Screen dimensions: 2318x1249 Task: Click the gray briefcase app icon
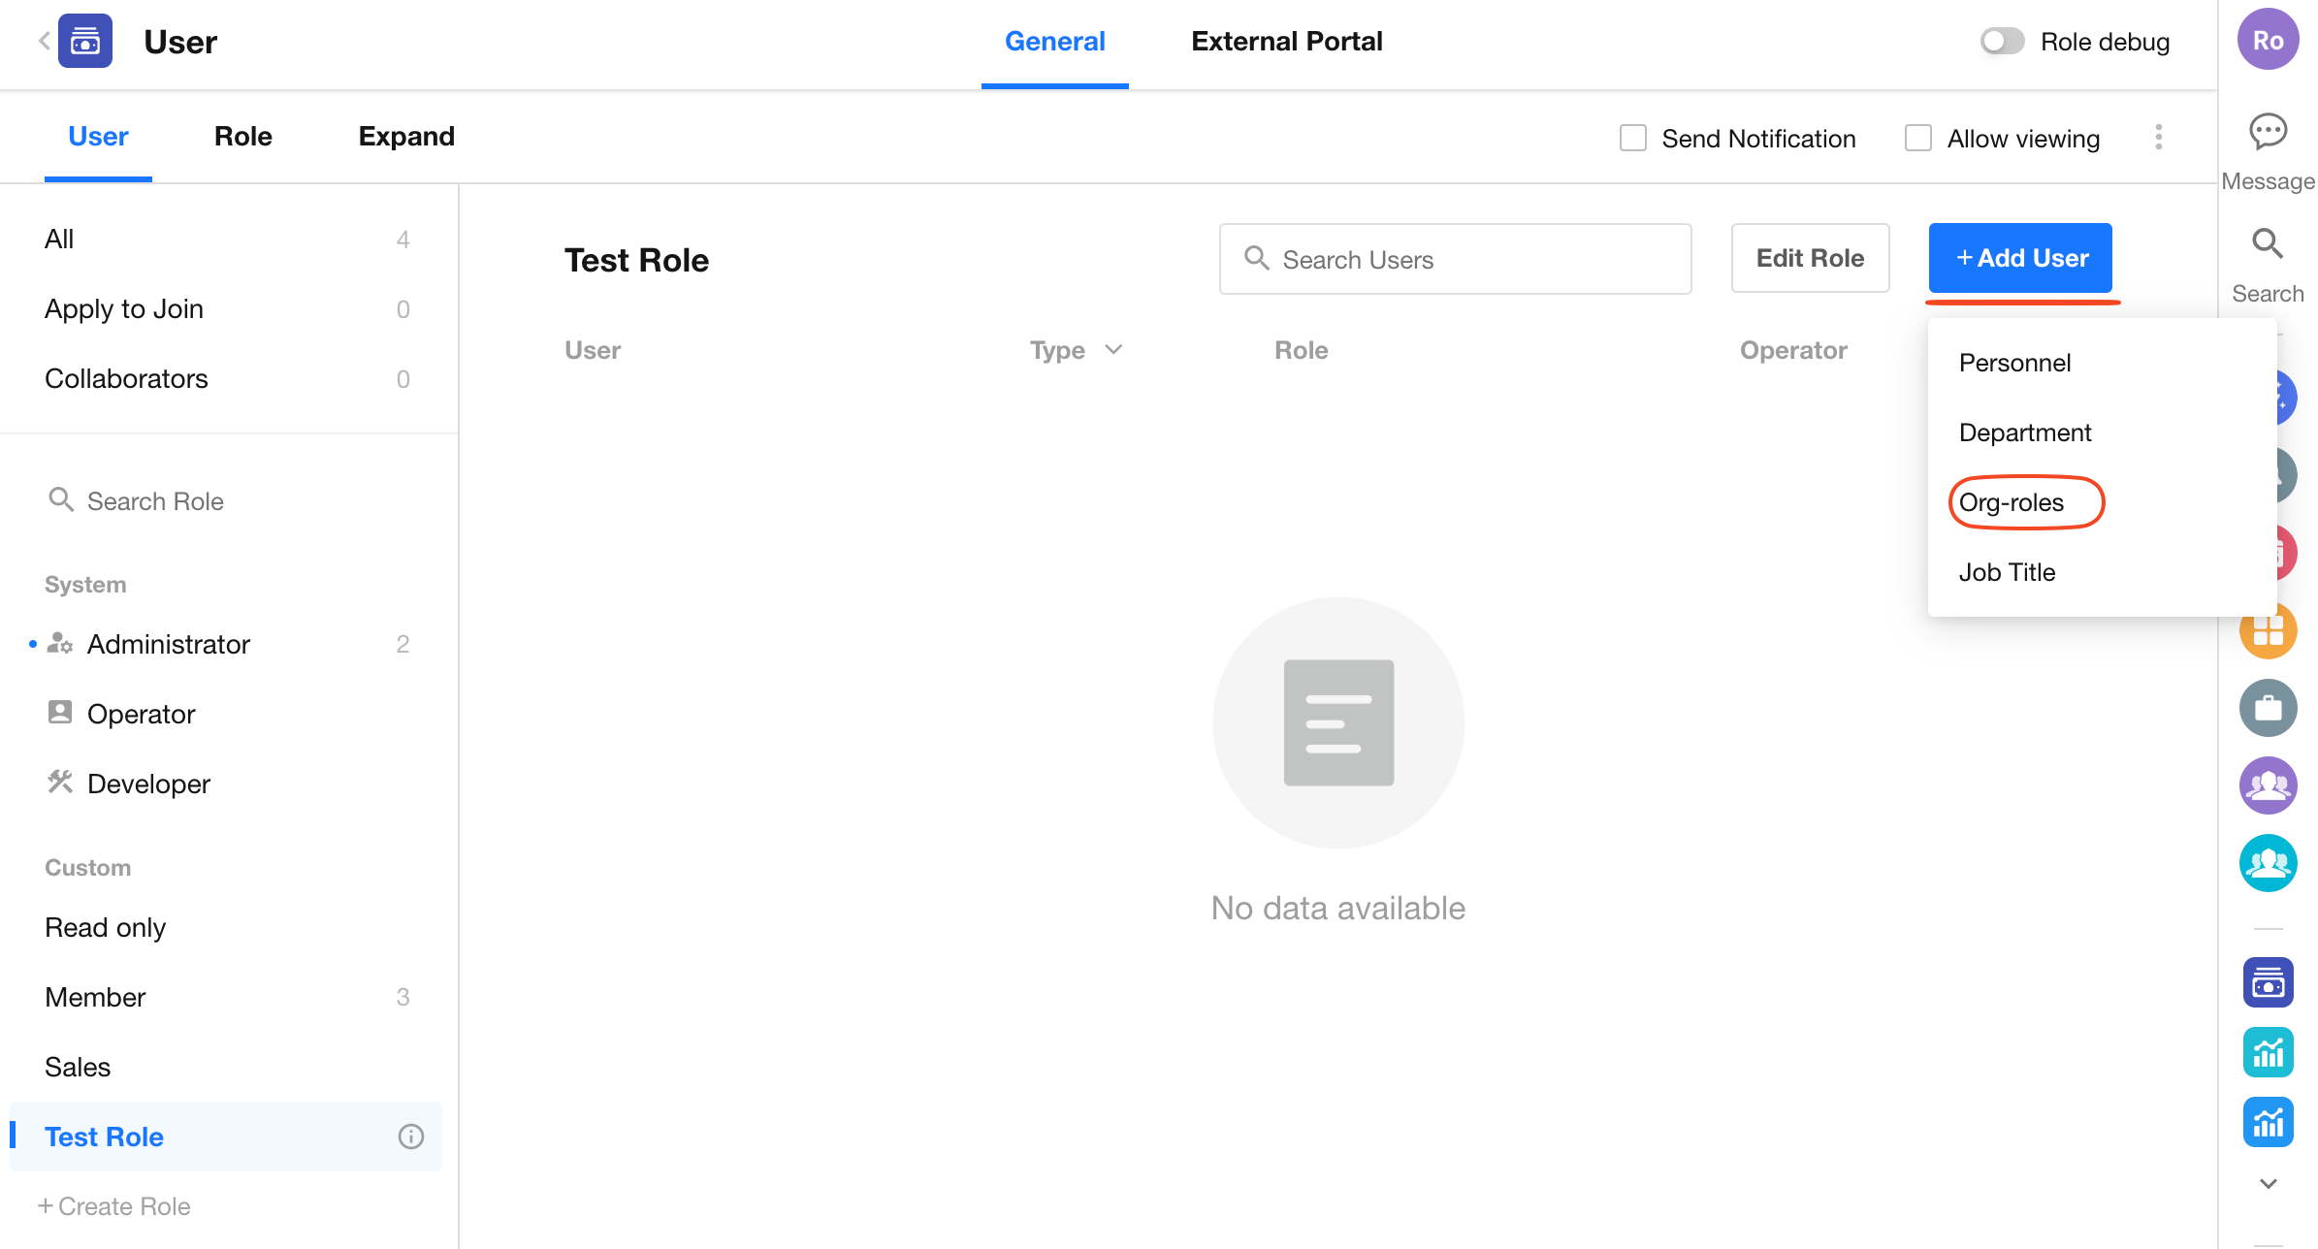(x=2267, y=708)
